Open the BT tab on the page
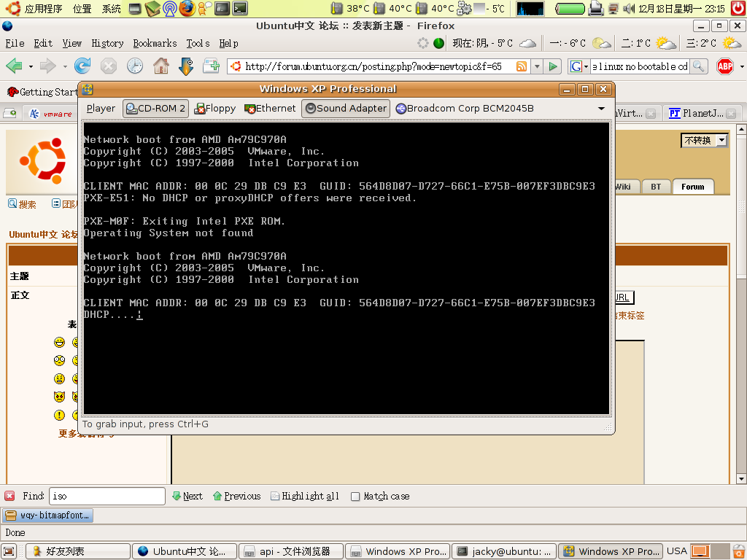The height and width of the screenshot is (560, 747). [x=656, y=187]
